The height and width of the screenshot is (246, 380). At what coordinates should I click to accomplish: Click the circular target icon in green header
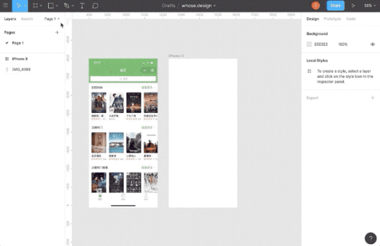[153, 70]
